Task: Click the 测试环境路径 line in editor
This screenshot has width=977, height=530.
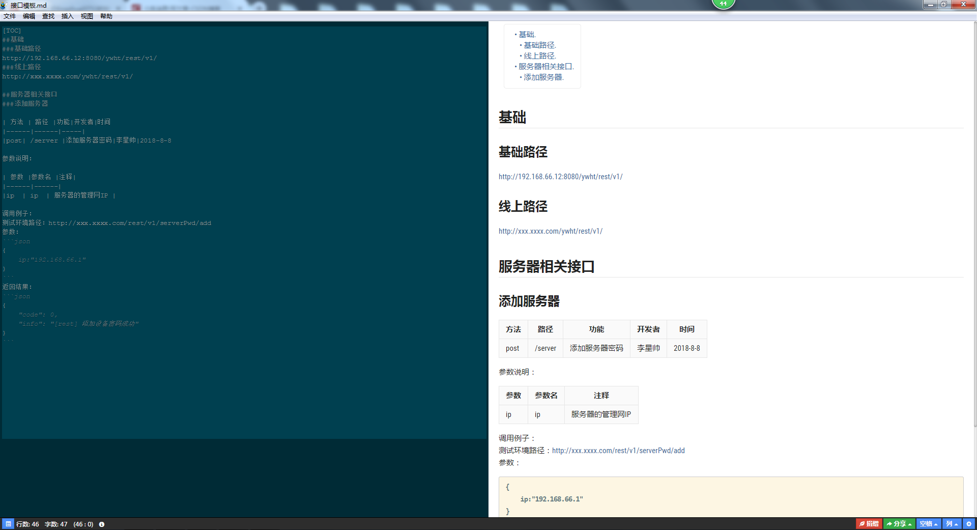Action: coord(106,223)
